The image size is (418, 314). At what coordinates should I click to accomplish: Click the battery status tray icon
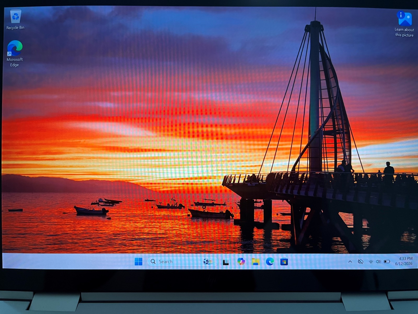click(387, 262)
